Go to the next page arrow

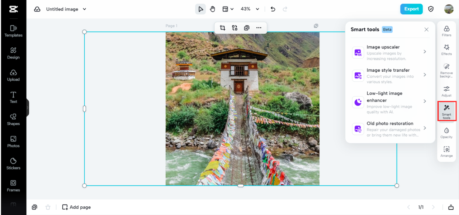pos(433,207)
